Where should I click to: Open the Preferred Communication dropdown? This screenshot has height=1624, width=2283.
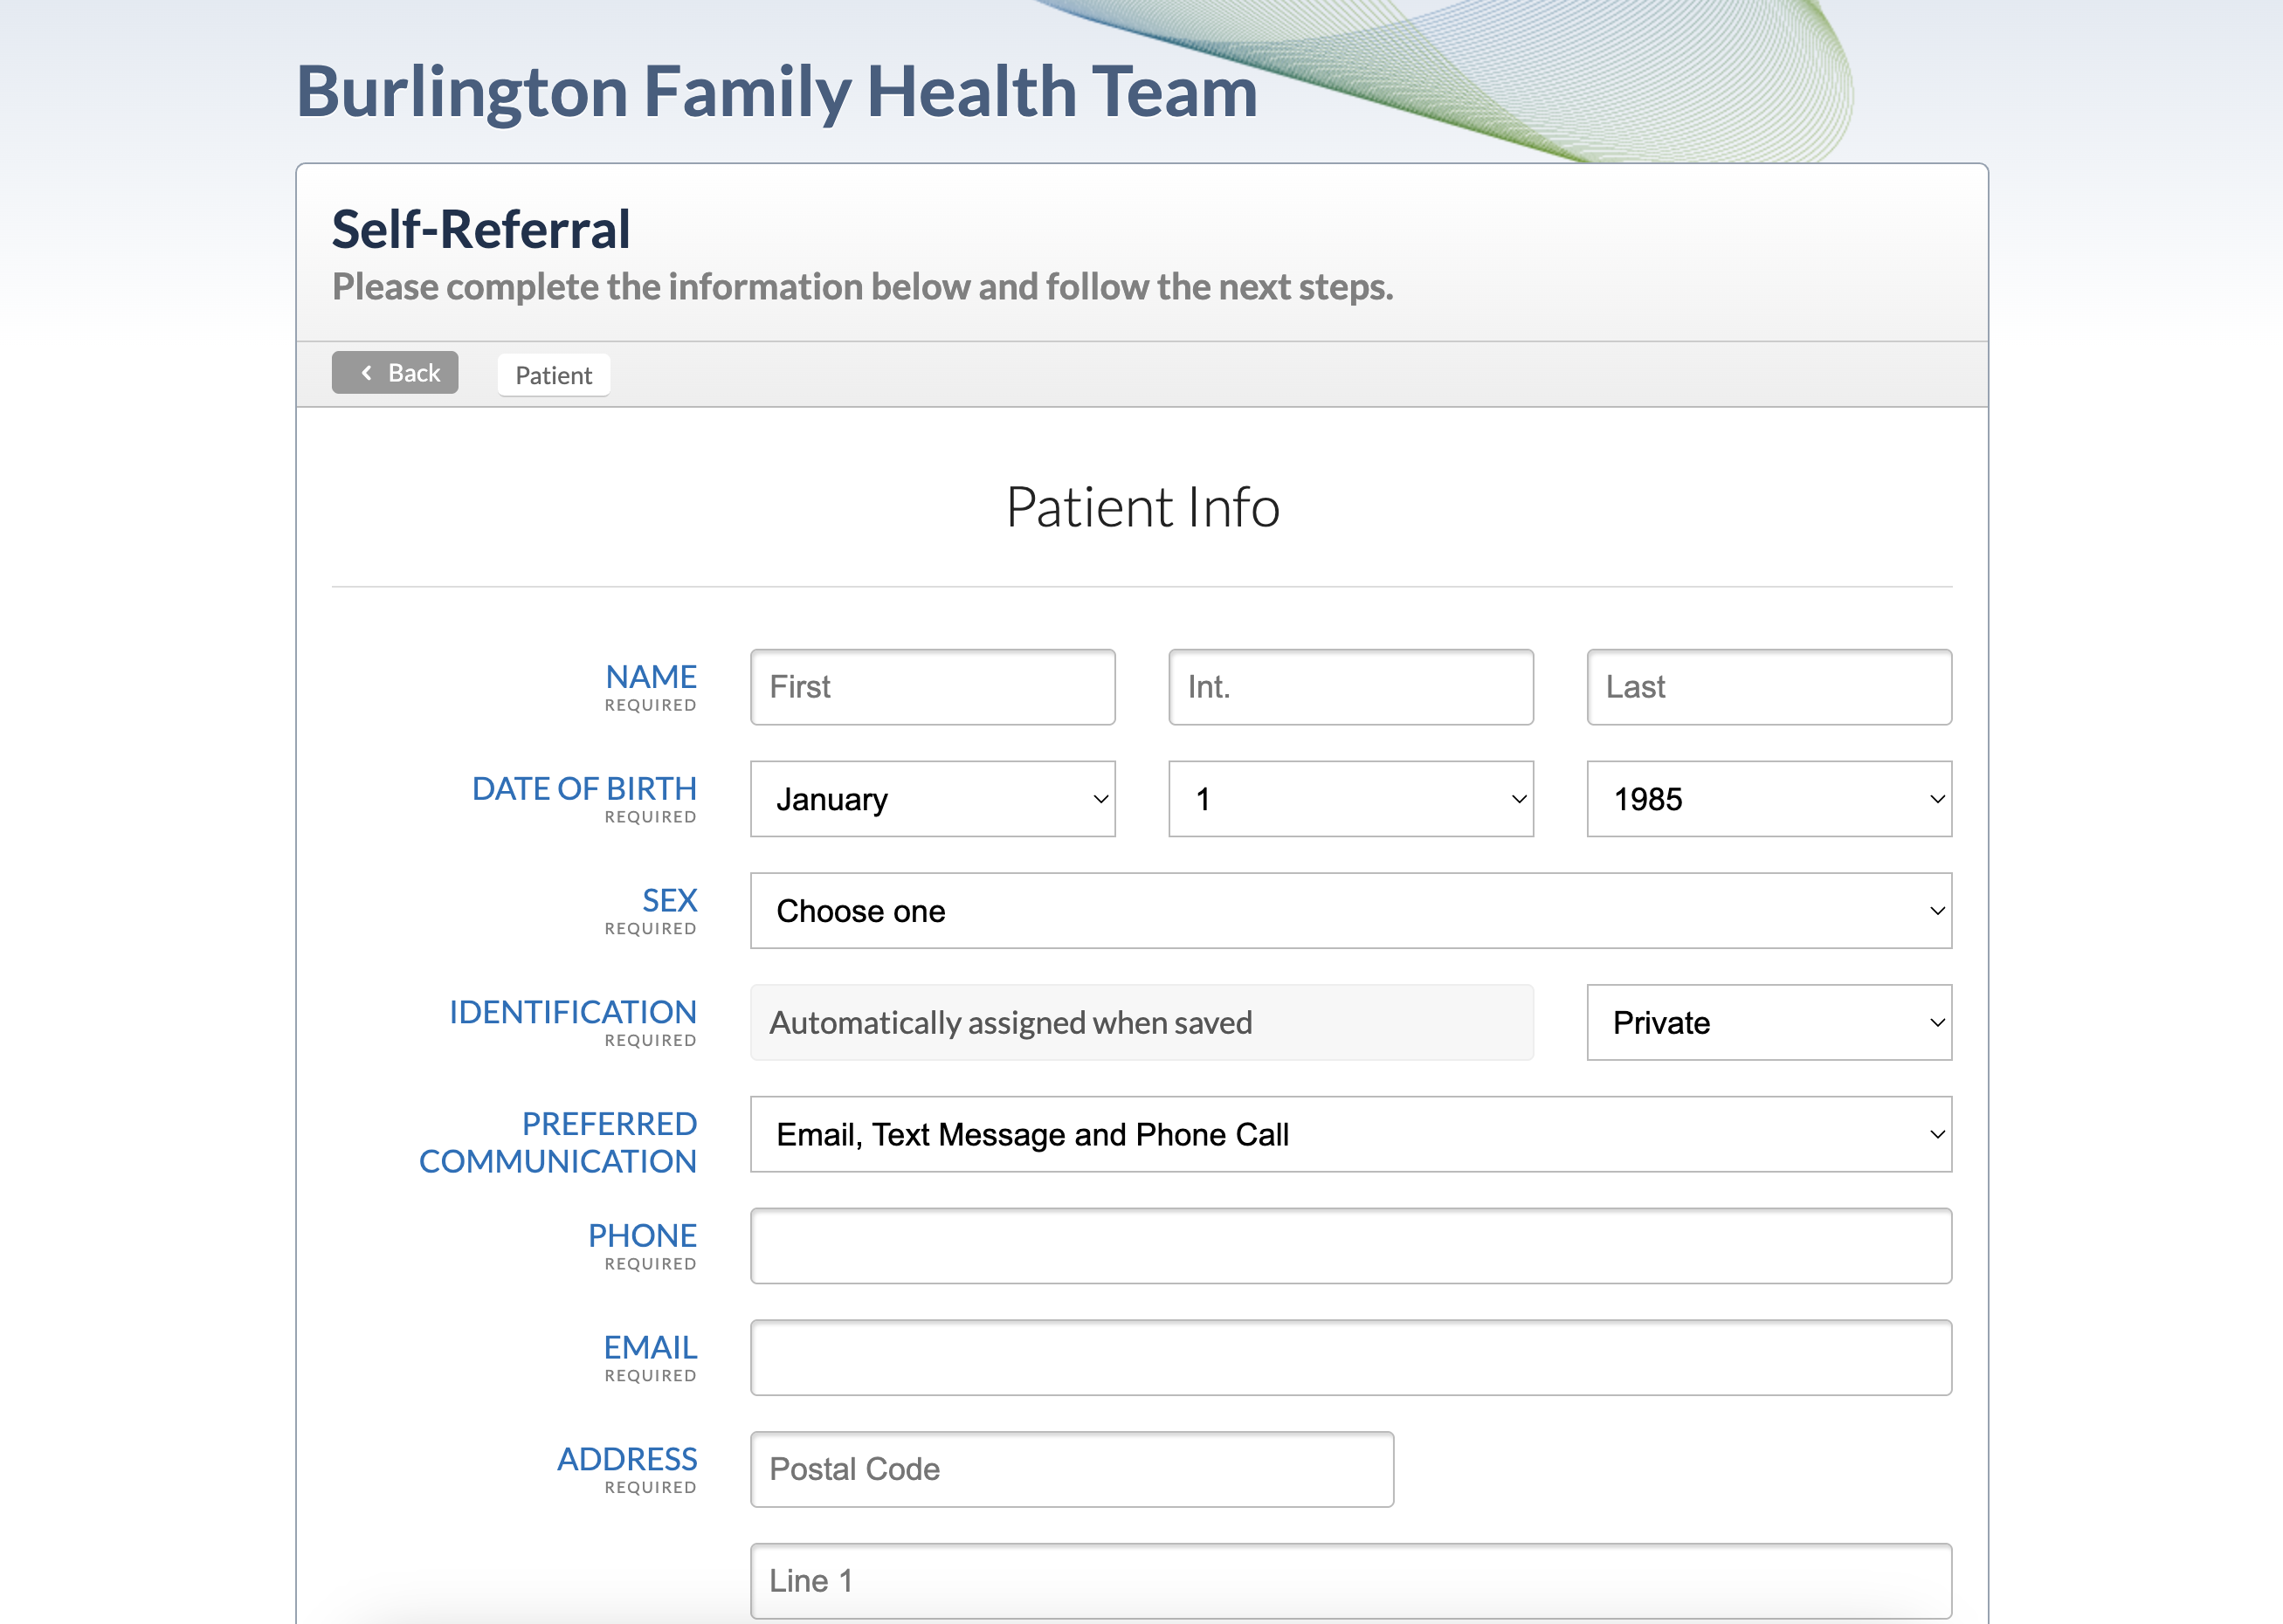[x=1350, y=1135]
